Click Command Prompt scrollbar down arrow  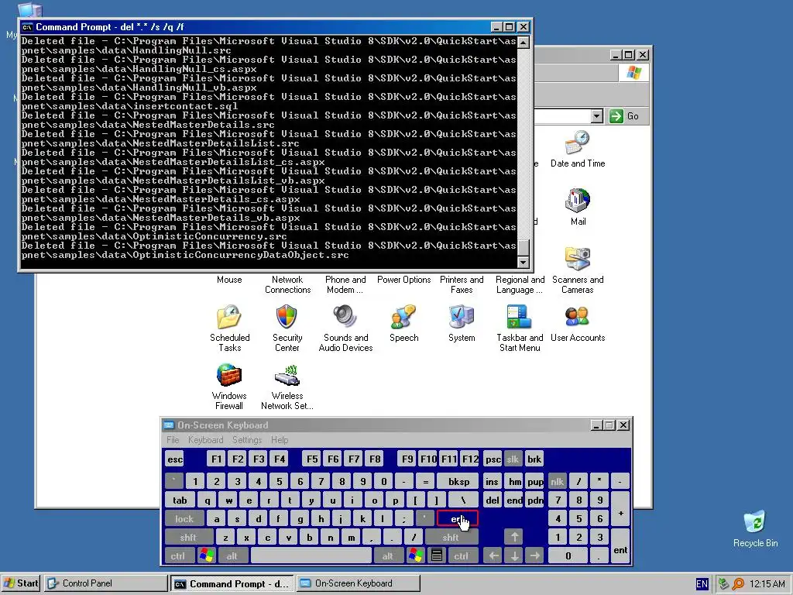click(x=523, y=262)
